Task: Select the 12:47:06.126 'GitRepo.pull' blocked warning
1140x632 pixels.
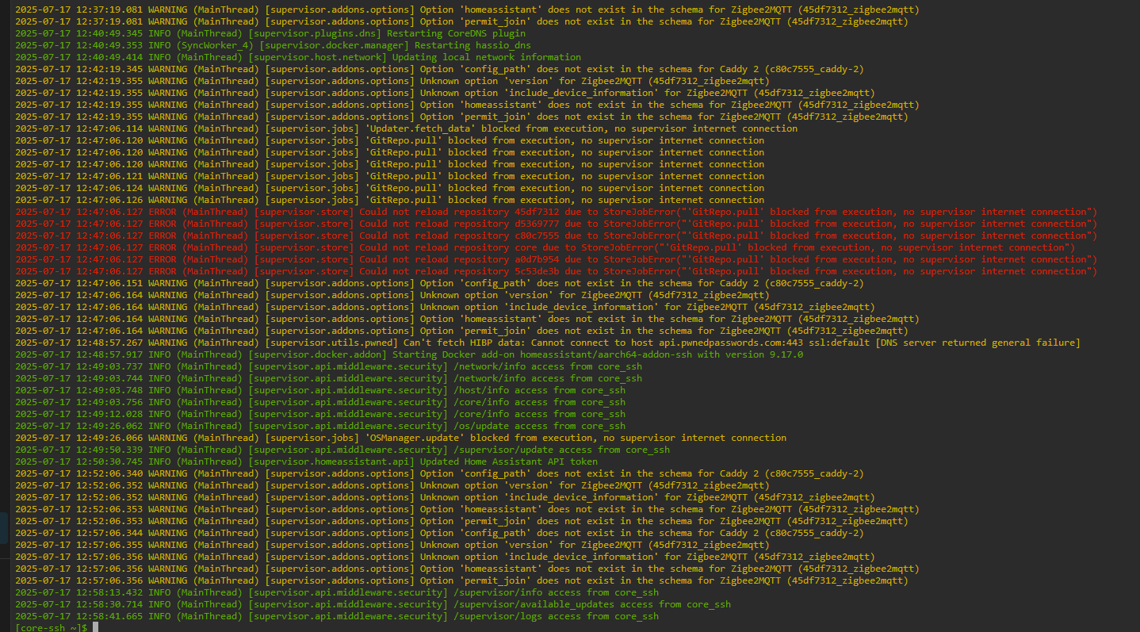Action: point(390,200)
